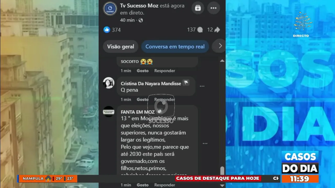Click the 'Q pena' comment text

tap(129, 90)
